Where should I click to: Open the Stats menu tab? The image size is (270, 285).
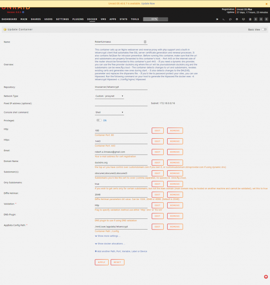tap(123, 19)
